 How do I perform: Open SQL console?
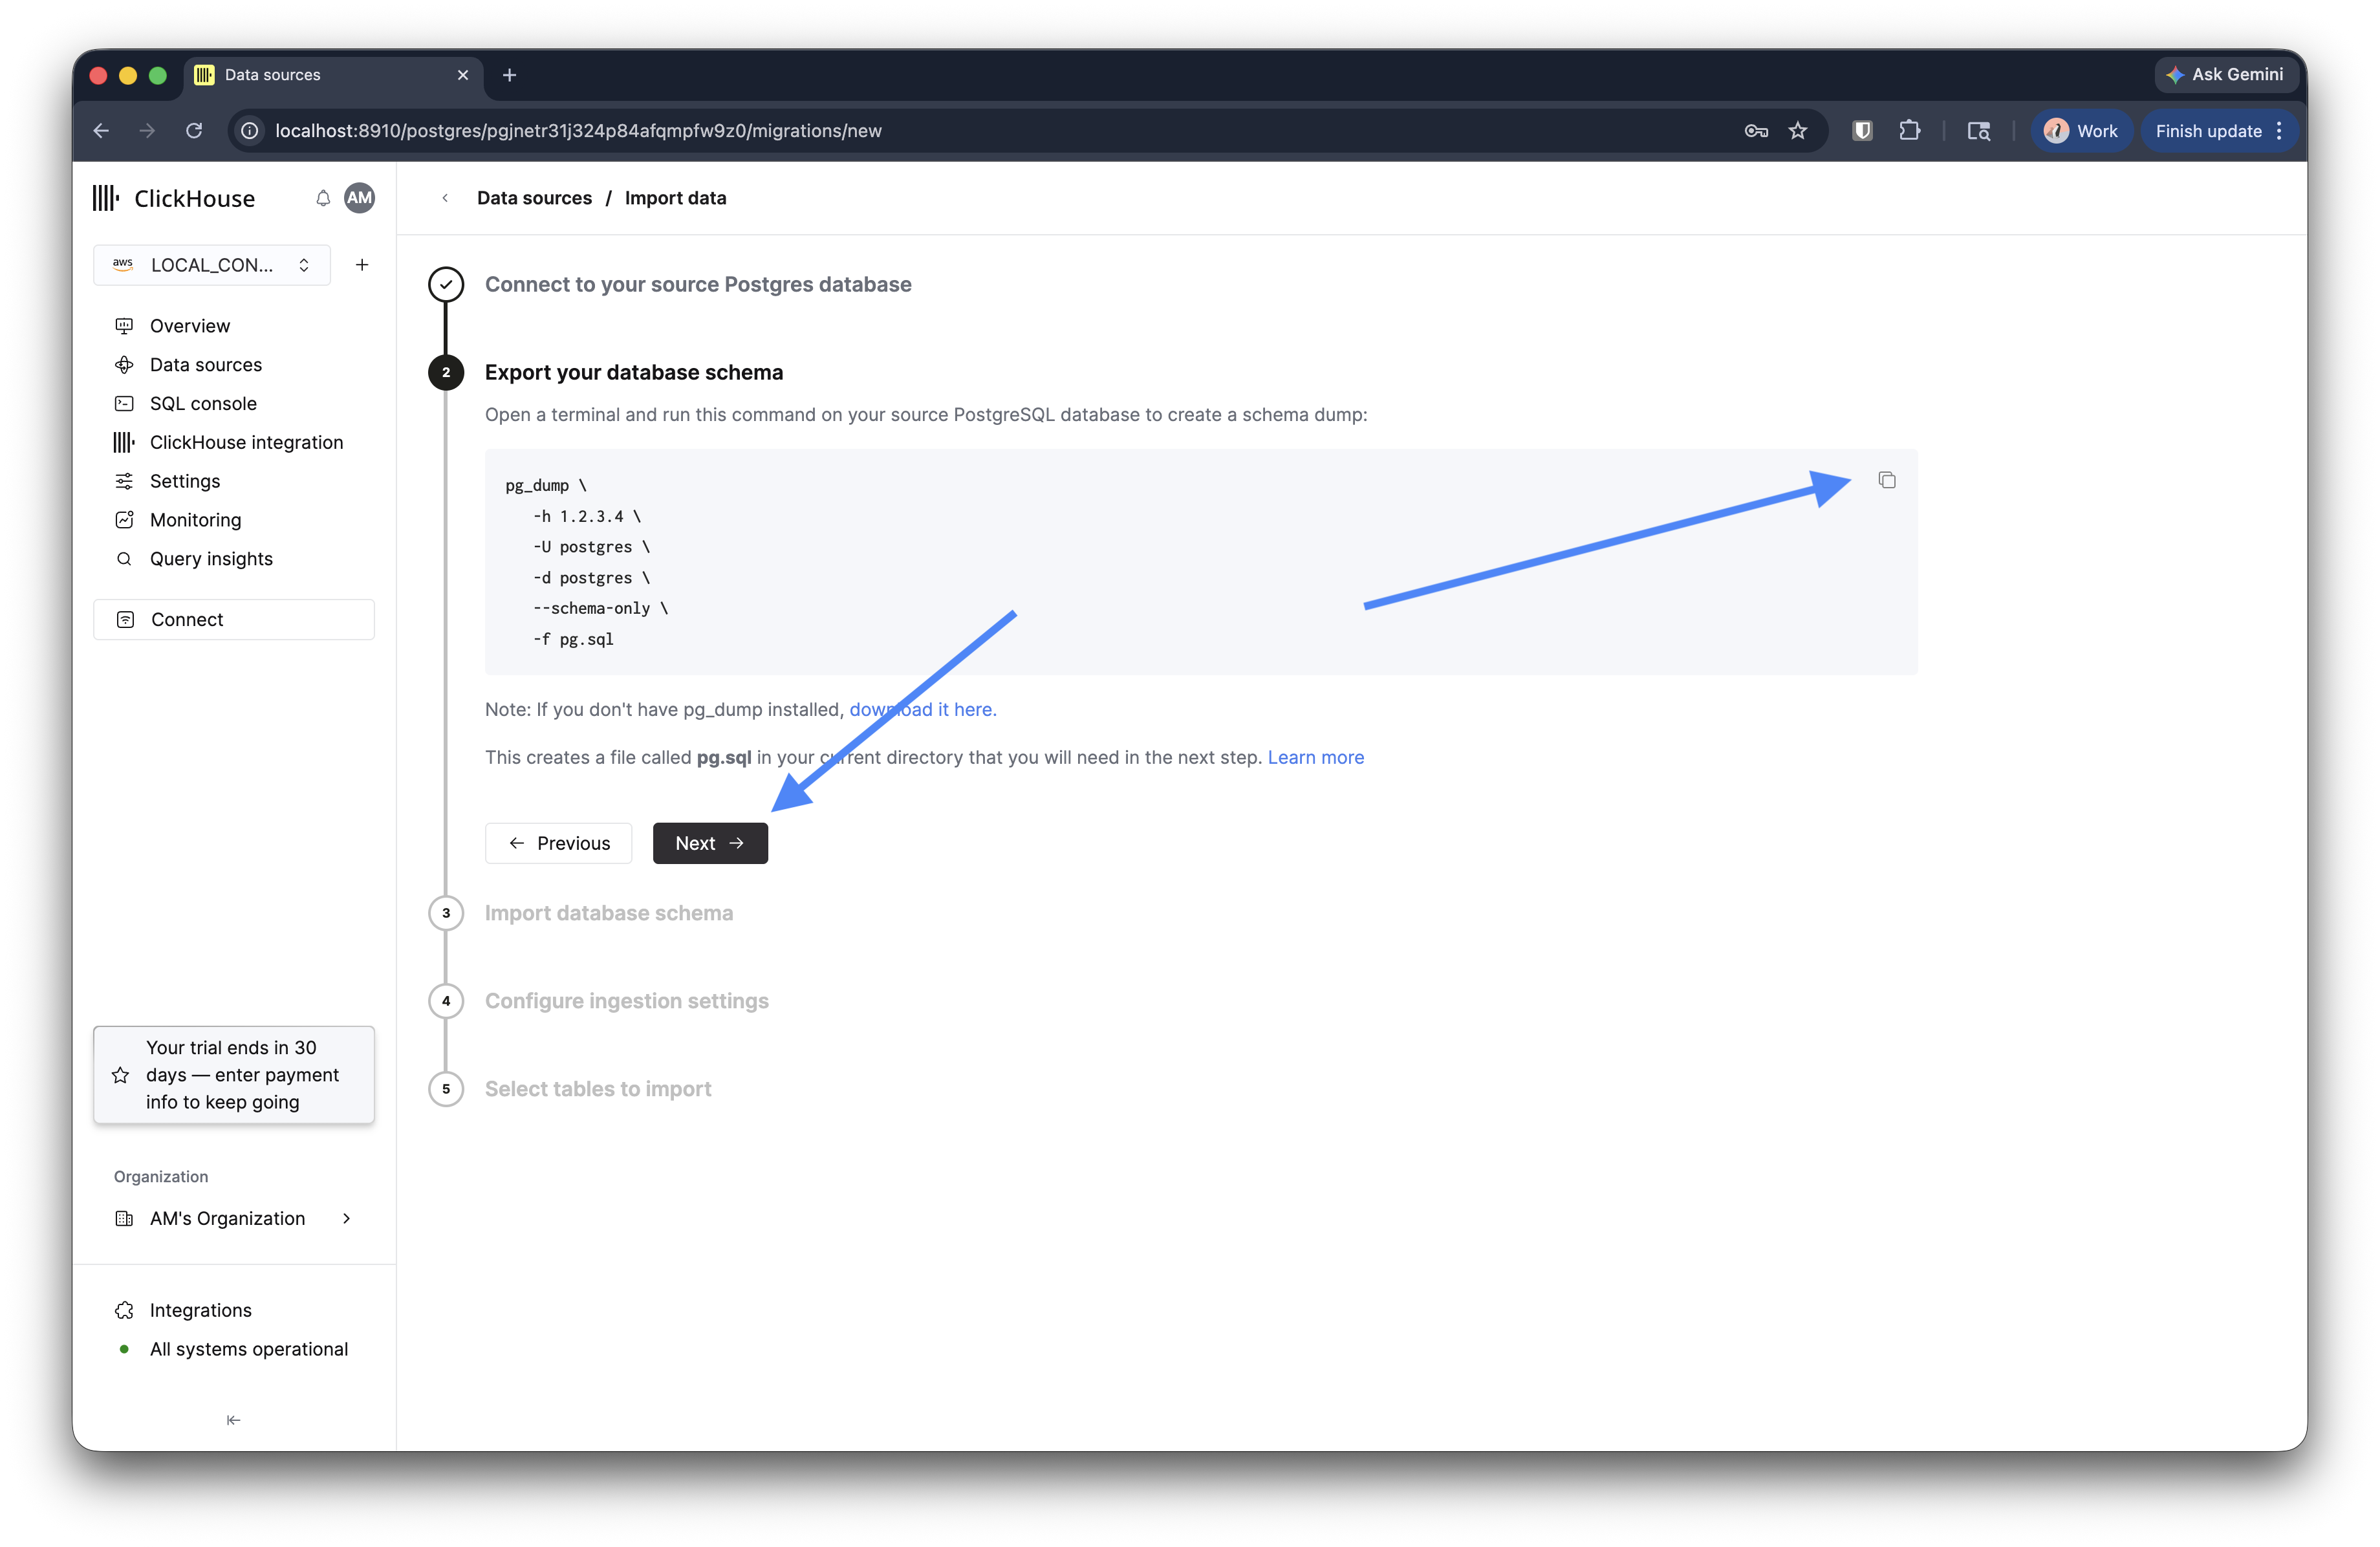[203, 404]
